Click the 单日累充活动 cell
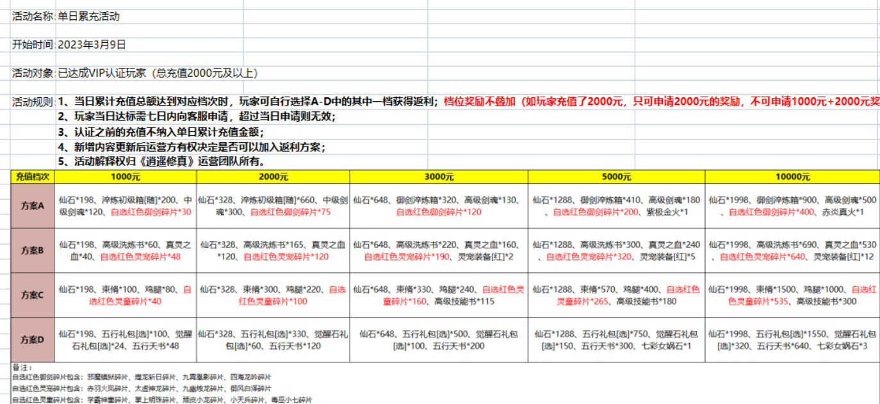 coord(88,17)
